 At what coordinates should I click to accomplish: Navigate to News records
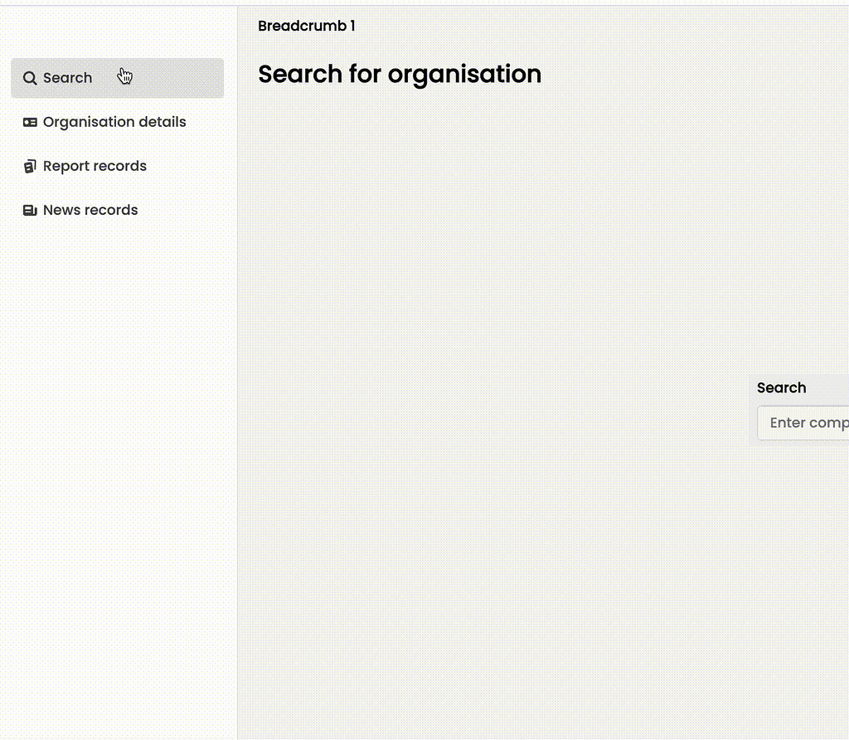click(x=90, y=210)
